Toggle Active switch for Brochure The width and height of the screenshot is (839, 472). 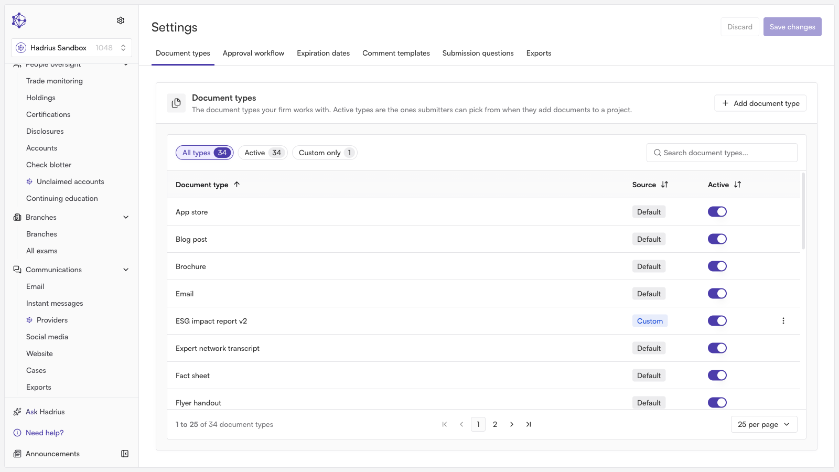[x=717, y=266]
